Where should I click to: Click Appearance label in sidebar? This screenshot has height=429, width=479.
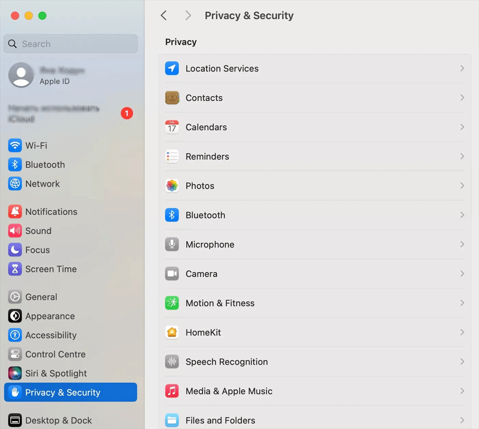point(50,316)
